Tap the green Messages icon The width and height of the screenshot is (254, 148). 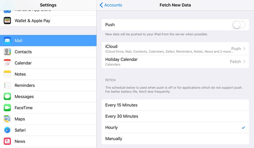click(x=7, y=97)
